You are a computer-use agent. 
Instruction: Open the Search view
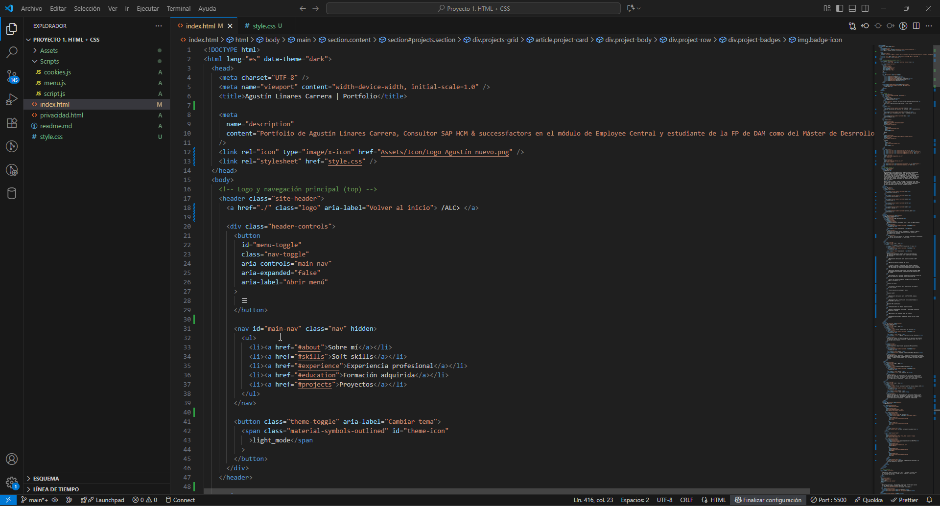pos(12,52)
